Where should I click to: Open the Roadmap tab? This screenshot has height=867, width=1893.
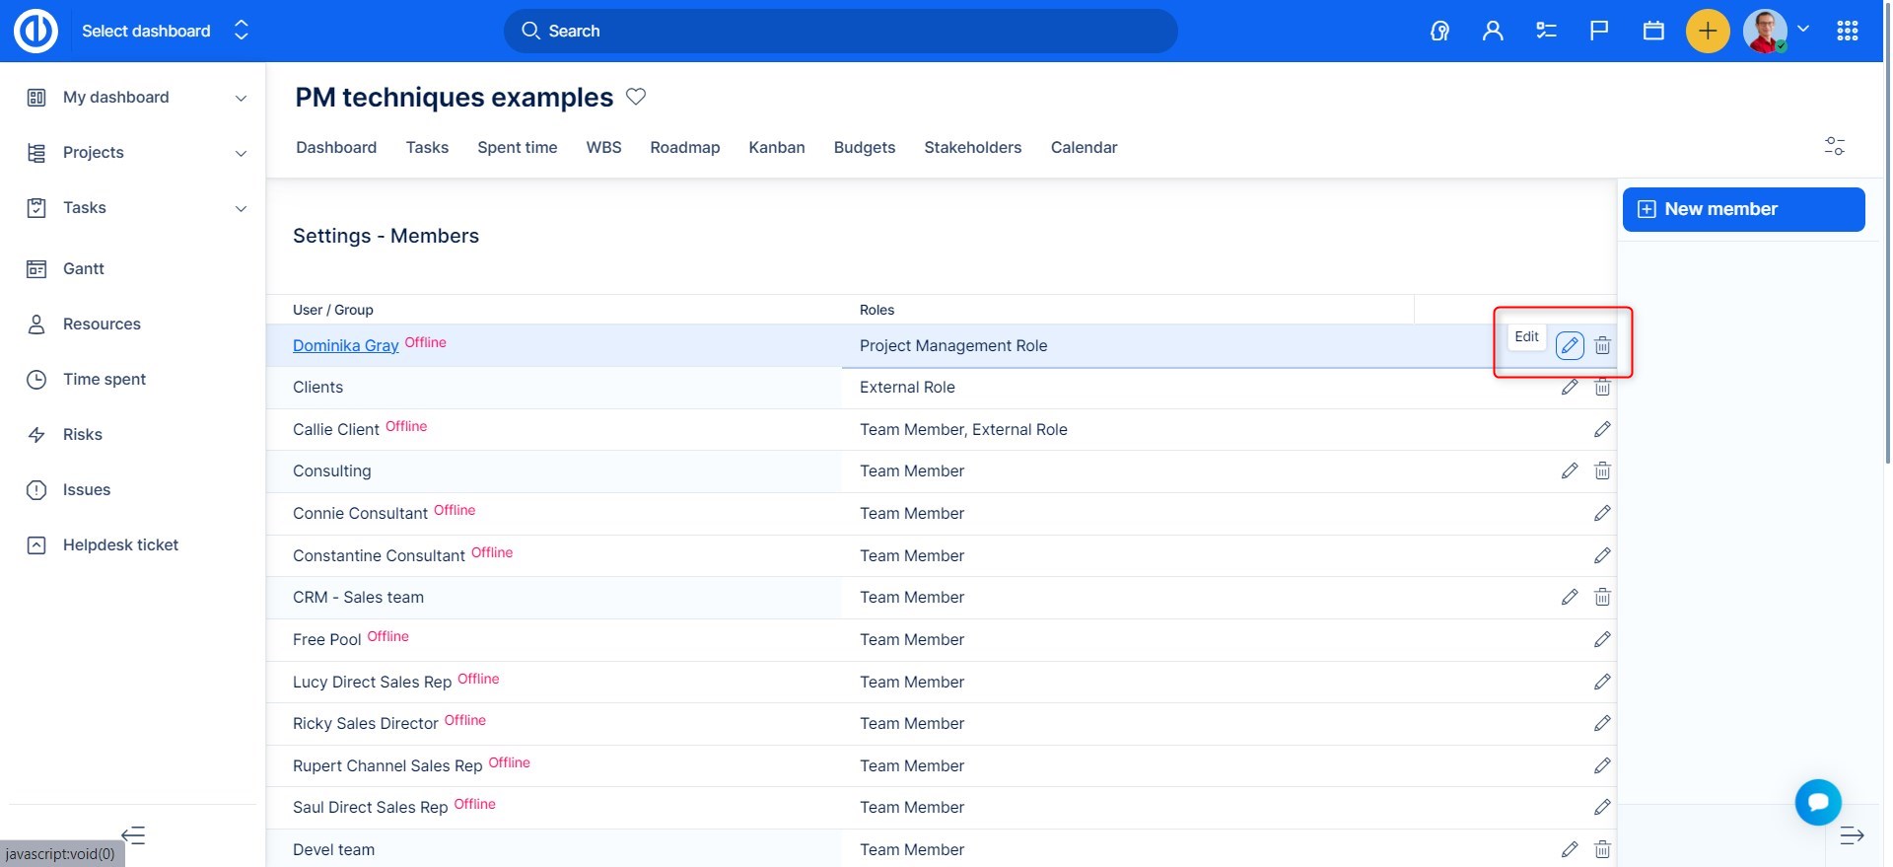684,147
